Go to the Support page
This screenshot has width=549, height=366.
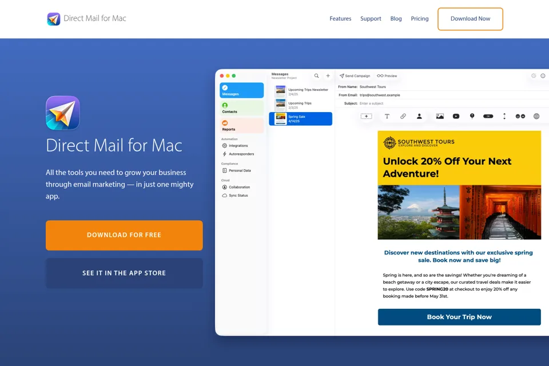coord(371,18)
